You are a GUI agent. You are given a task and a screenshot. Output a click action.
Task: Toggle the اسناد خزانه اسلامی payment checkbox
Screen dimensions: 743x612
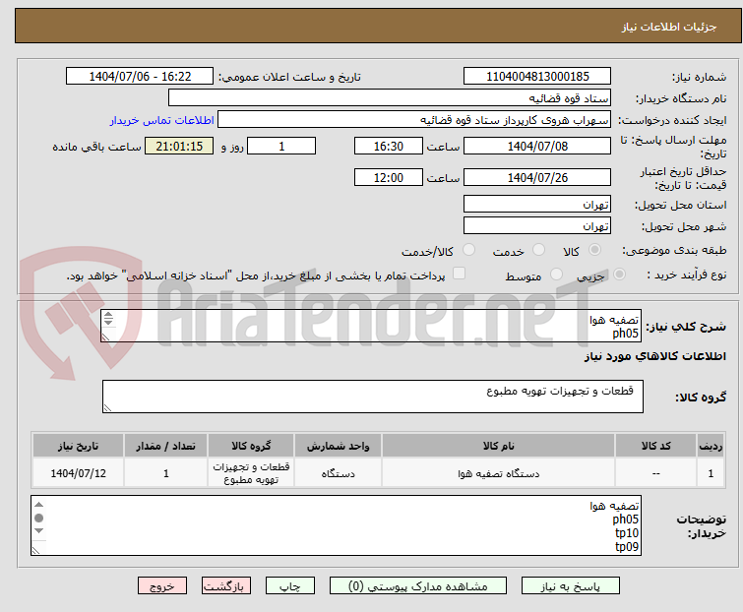pos(460,274)
